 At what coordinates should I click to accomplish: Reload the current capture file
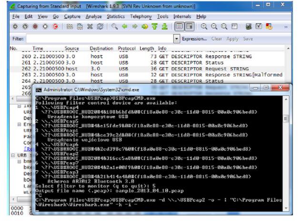tap(100, 26)
